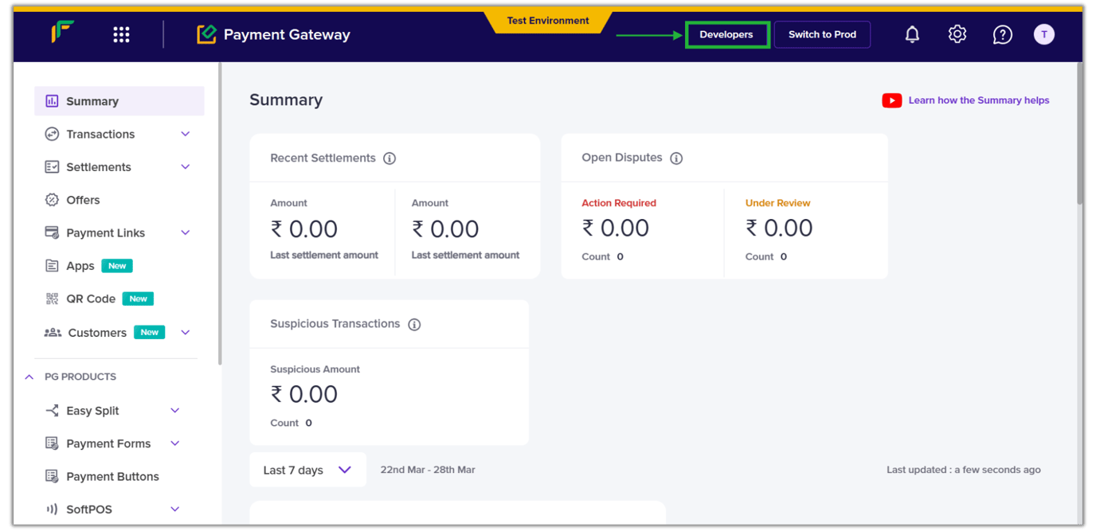Select the Payment Buttons sidebar entry
The width and height of the screenshot is (1096, 531).
coord(113,476)
